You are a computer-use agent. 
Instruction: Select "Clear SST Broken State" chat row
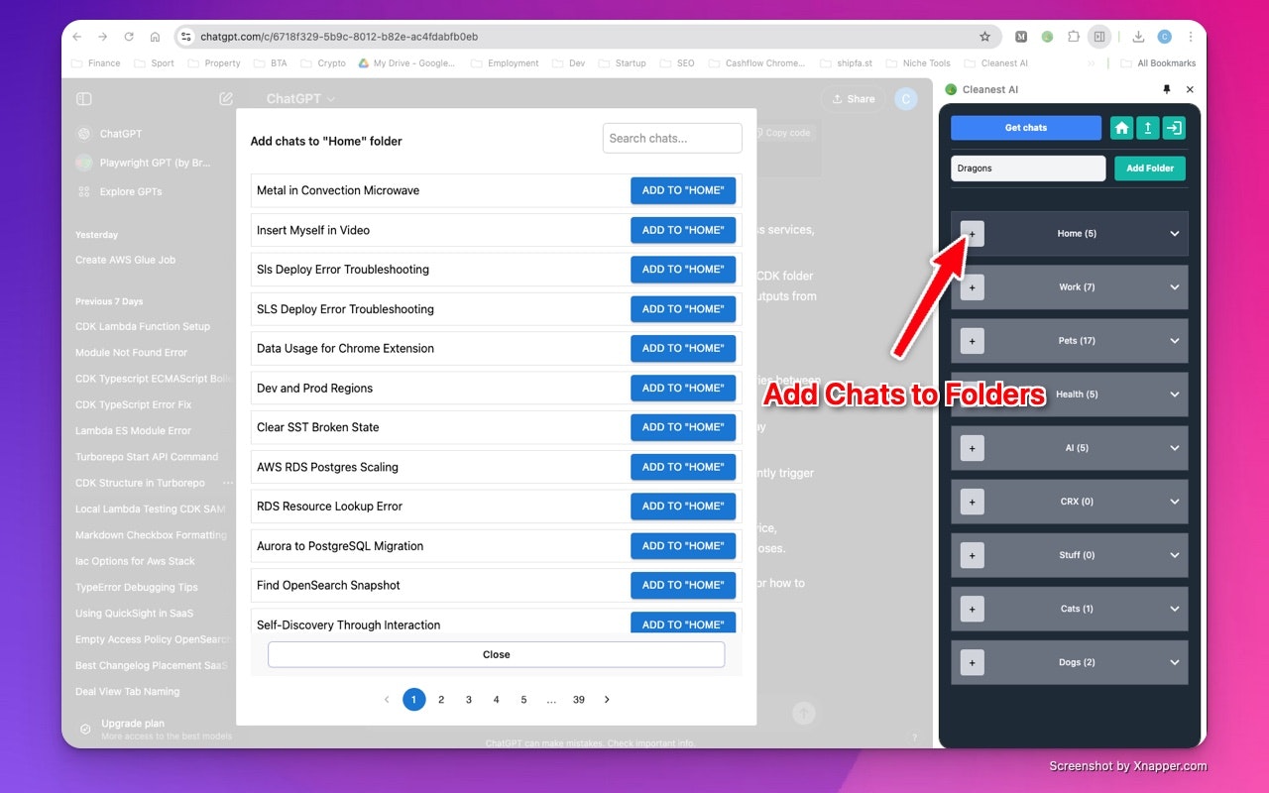pos(496,427)
